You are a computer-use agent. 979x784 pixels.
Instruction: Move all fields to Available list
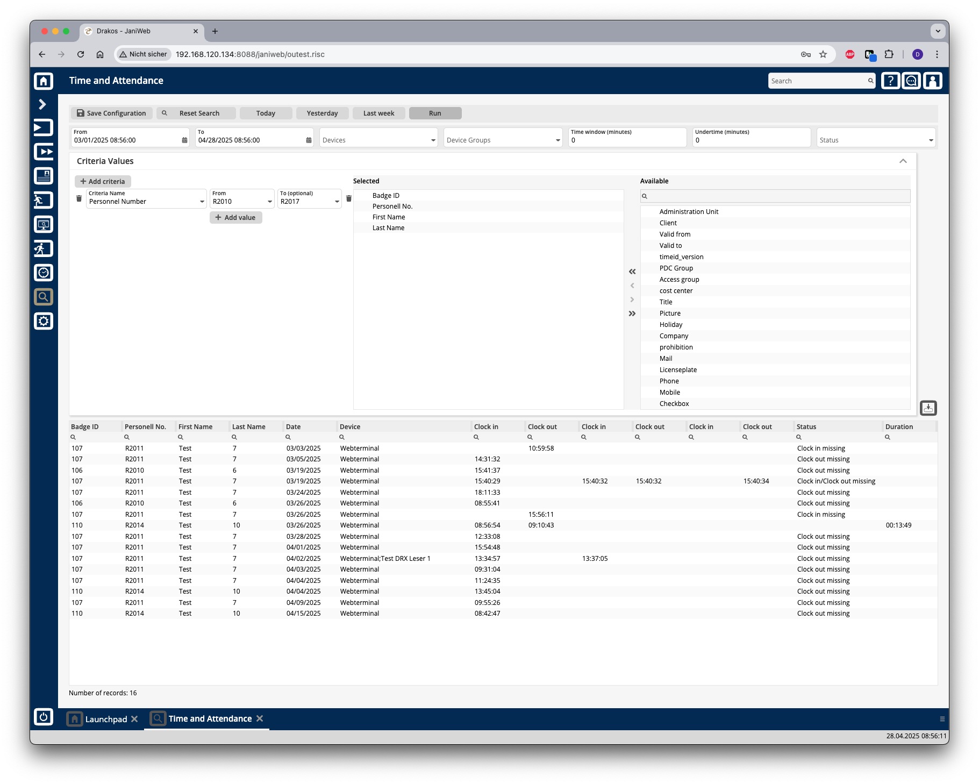(632, 313)
